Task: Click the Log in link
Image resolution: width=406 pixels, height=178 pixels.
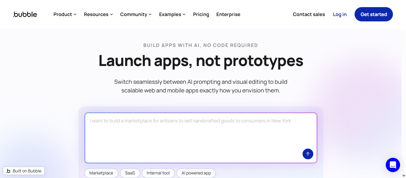Action: click(339, 14)
